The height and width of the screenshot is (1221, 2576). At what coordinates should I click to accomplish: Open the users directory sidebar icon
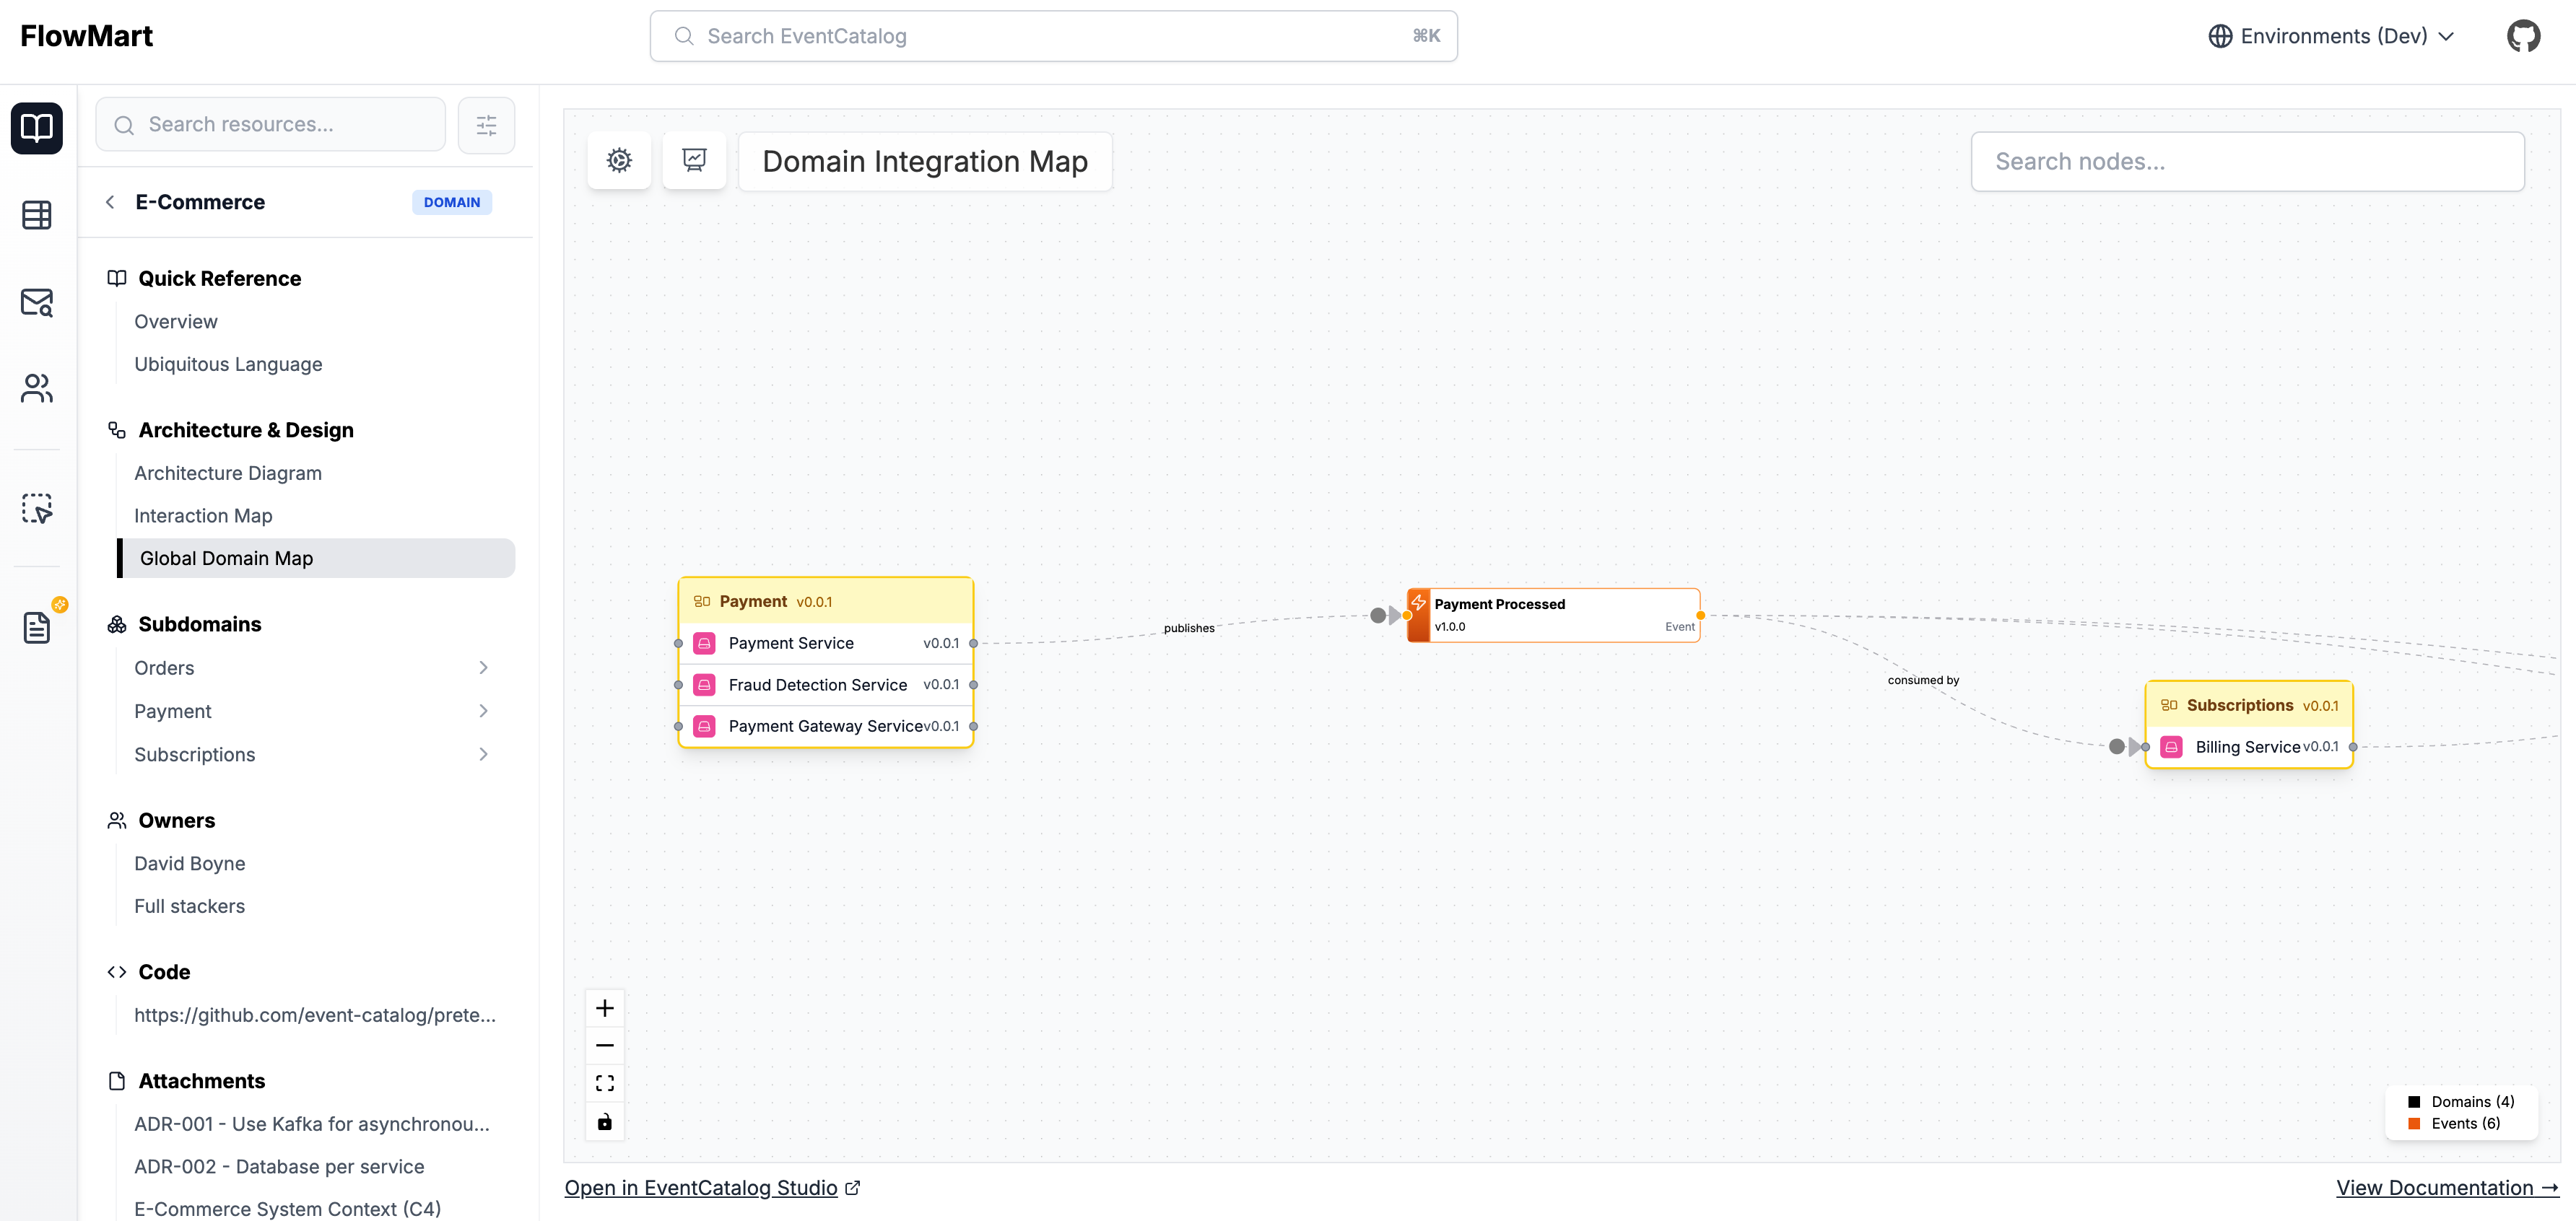[x=37, y=388]
